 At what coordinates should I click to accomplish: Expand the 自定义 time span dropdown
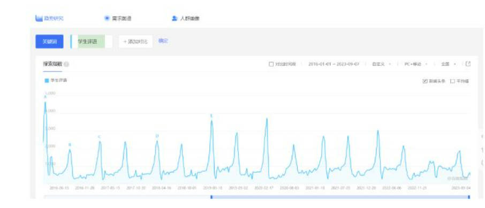(381, 64)
